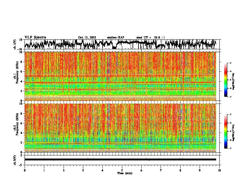Viewport: 247px width, 191px height.
Task: Click the ch.2 spectrogram color scale bar
Action: click(225, 131)
